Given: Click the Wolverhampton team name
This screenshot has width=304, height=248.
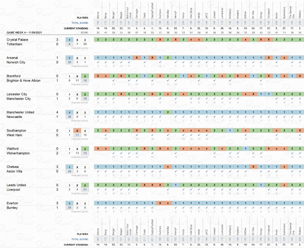Looking at the screenshot, I should point(18,153).
